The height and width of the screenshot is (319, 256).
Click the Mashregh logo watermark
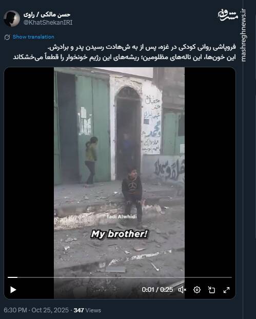[228, 15]
